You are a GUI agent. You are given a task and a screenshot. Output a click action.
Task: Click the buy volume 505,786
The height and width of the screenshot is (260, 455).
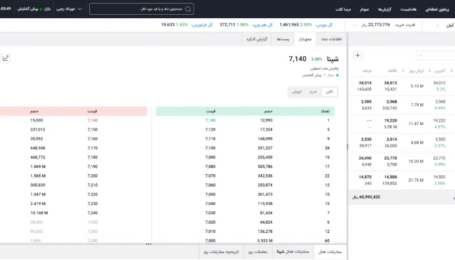tap(265, 166)
